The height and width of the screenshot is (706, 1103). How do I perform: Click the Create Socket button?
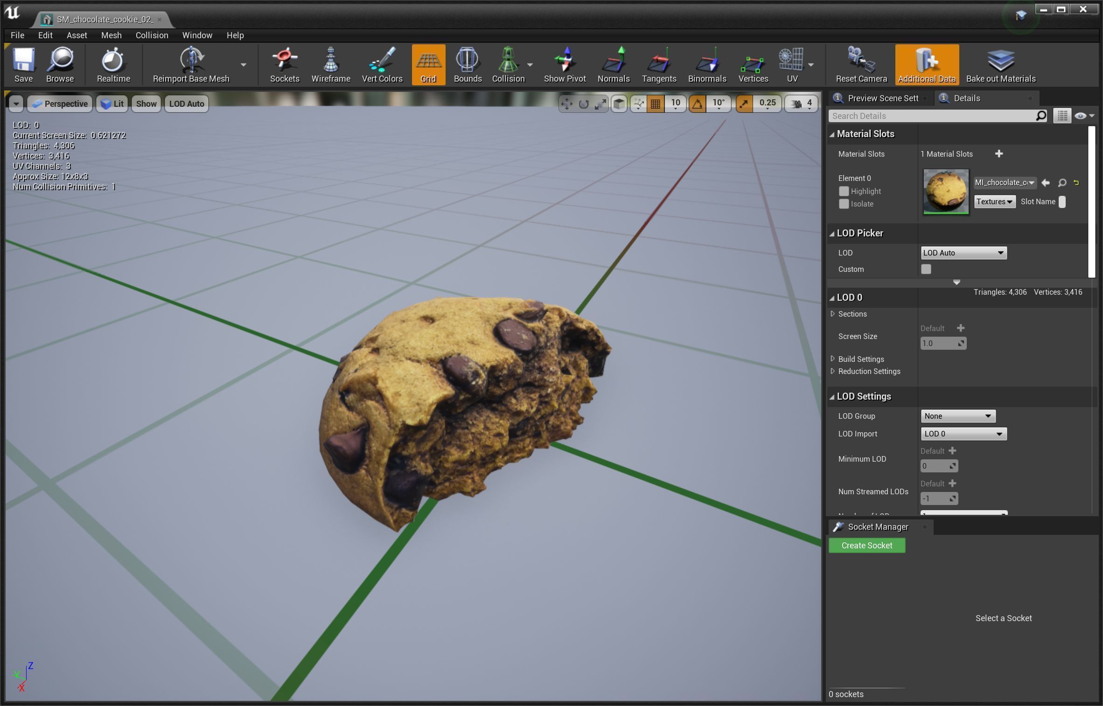point(866,545)
